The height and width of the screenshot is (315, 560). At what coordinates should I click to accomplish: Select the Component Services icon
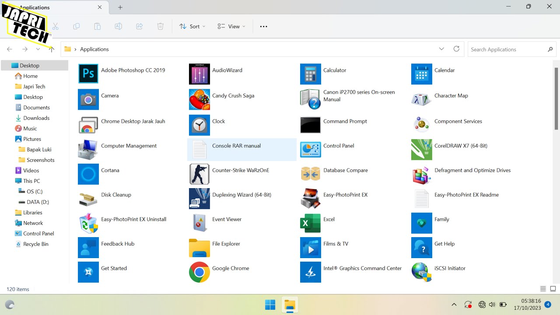coord(422,125)
